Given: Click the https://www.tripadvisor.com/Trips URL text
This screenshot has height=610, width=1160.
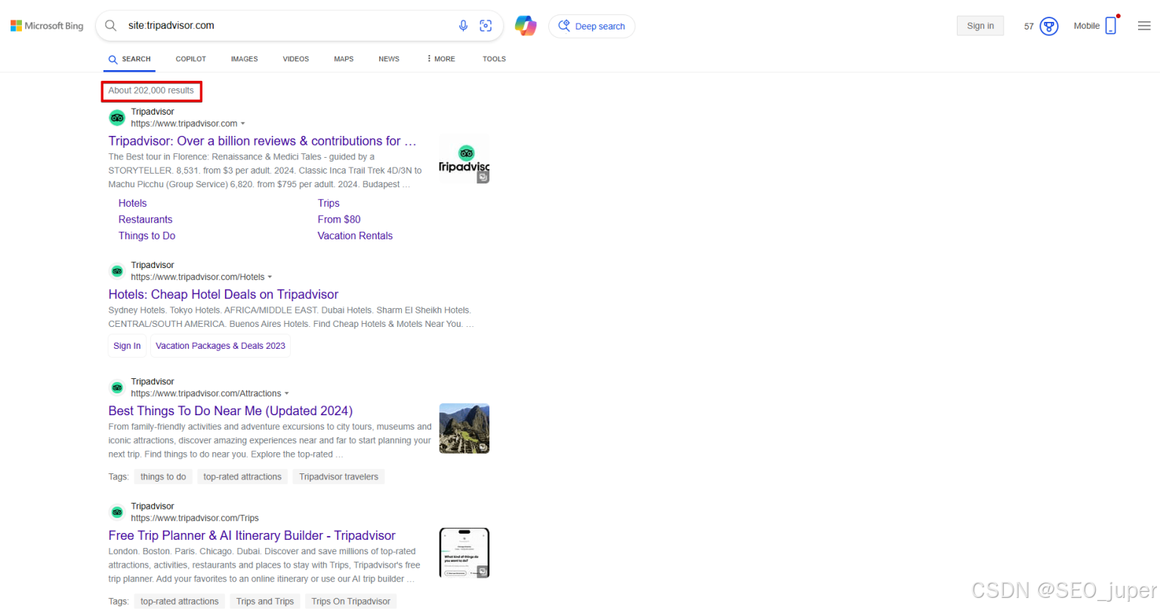Looking at the screenshot, I should [195, 518].
